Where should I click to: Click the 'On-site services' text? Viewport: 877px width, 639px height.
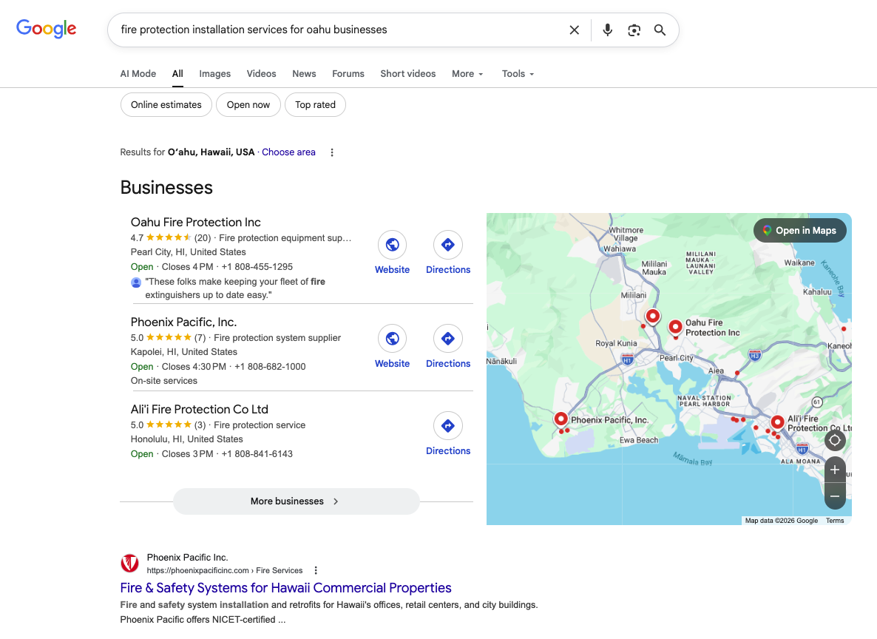pyautogui.click(x=164, y=381)
